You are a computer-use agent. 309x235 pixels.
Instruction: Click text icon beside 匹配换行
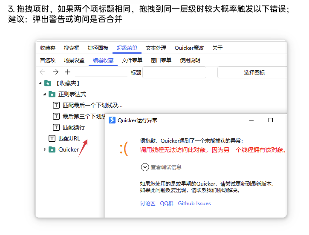56,127
